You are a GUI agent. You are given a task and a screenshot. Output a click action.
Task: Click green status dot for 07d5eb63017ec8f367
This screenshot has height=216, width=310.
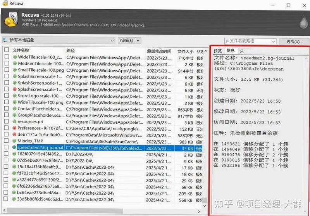click(x=14, y=160)
